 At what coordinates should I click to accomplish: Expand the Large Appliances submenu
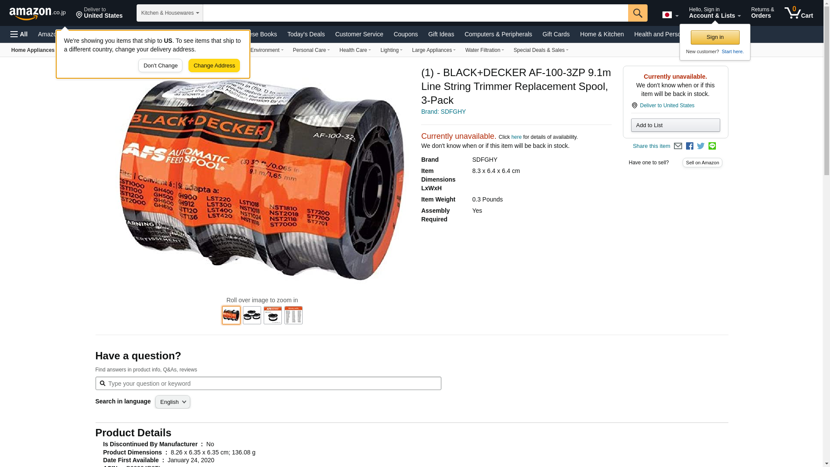434,50
